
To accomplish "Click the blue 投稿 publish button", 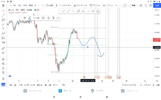I will (157, 5).
